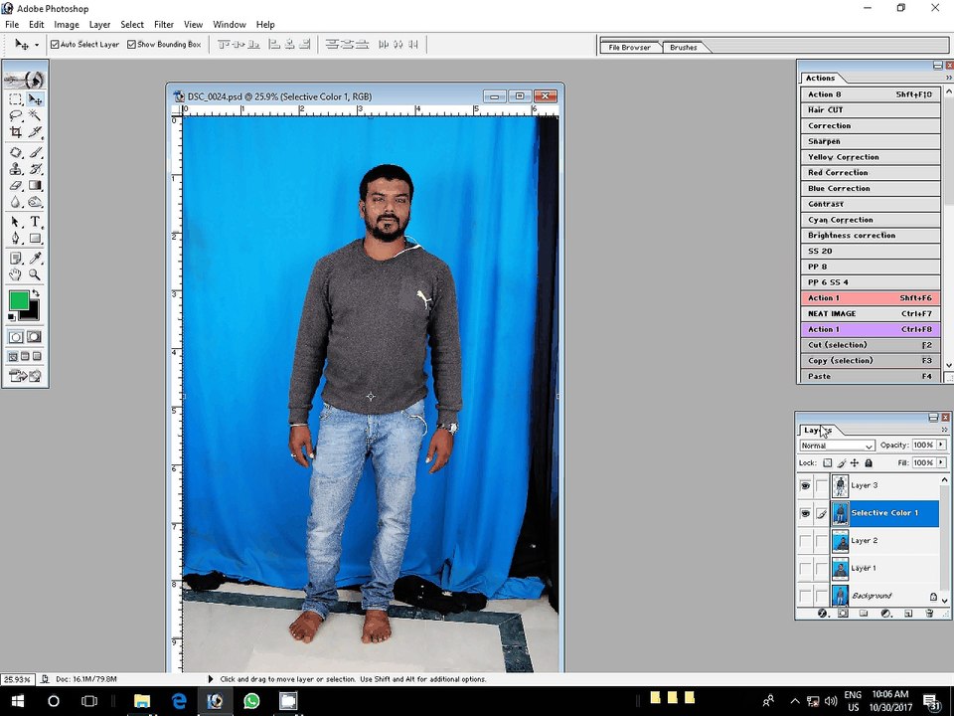Image resolution: width=954 pixels, height=716 pixels.
Task: Select the Path Selection arrow tool
Action: point(16,222)
